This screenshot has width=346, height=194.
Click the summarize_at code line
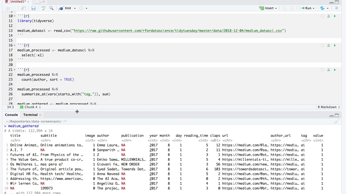click(66, 94)
